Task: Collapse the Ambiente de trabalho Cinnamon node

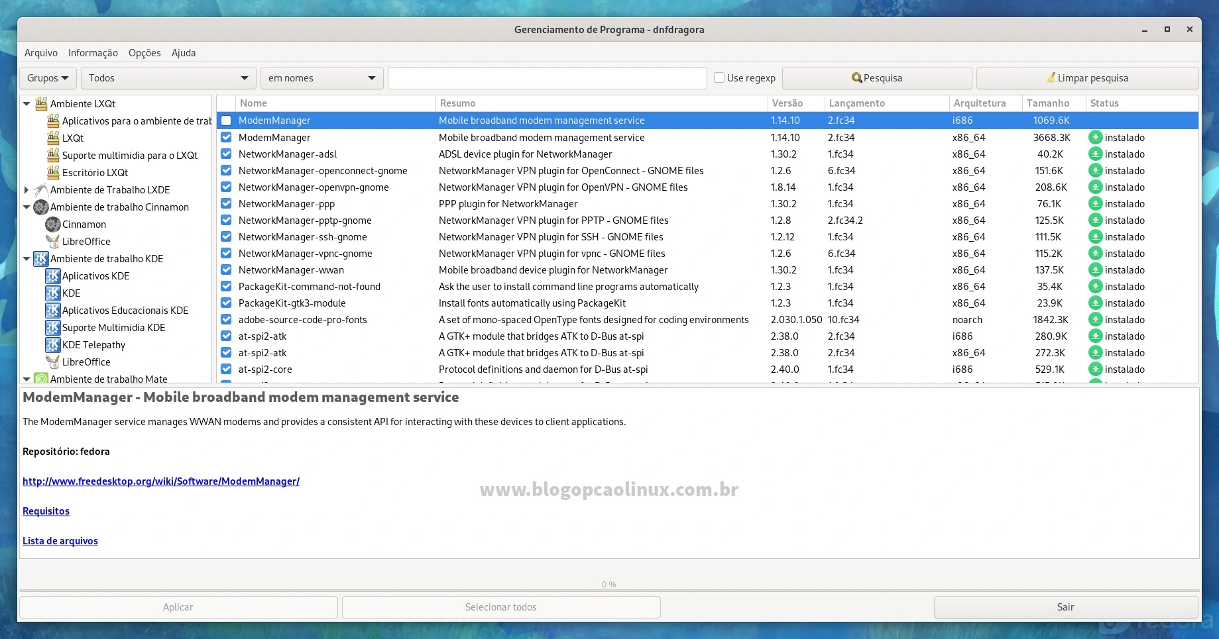Action: 27,207
